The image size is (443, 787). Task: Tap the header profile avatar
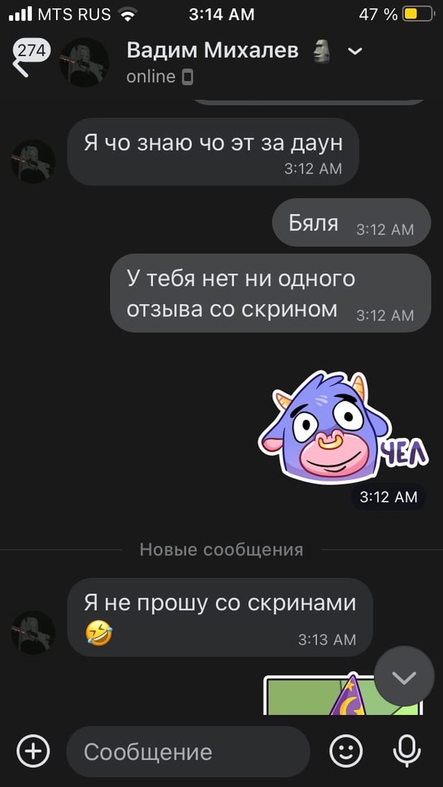(85, 63)
